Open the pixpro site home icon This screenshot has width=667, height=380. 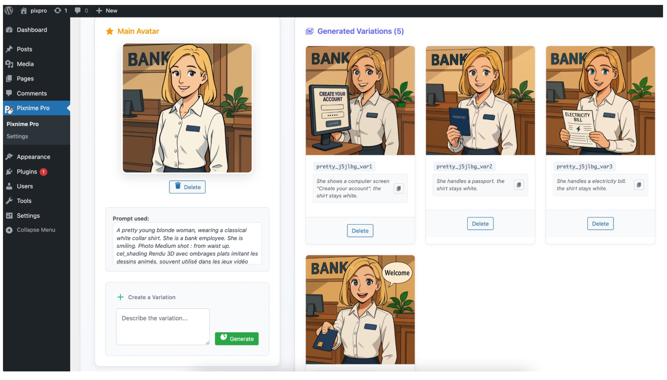coord(24,11)
